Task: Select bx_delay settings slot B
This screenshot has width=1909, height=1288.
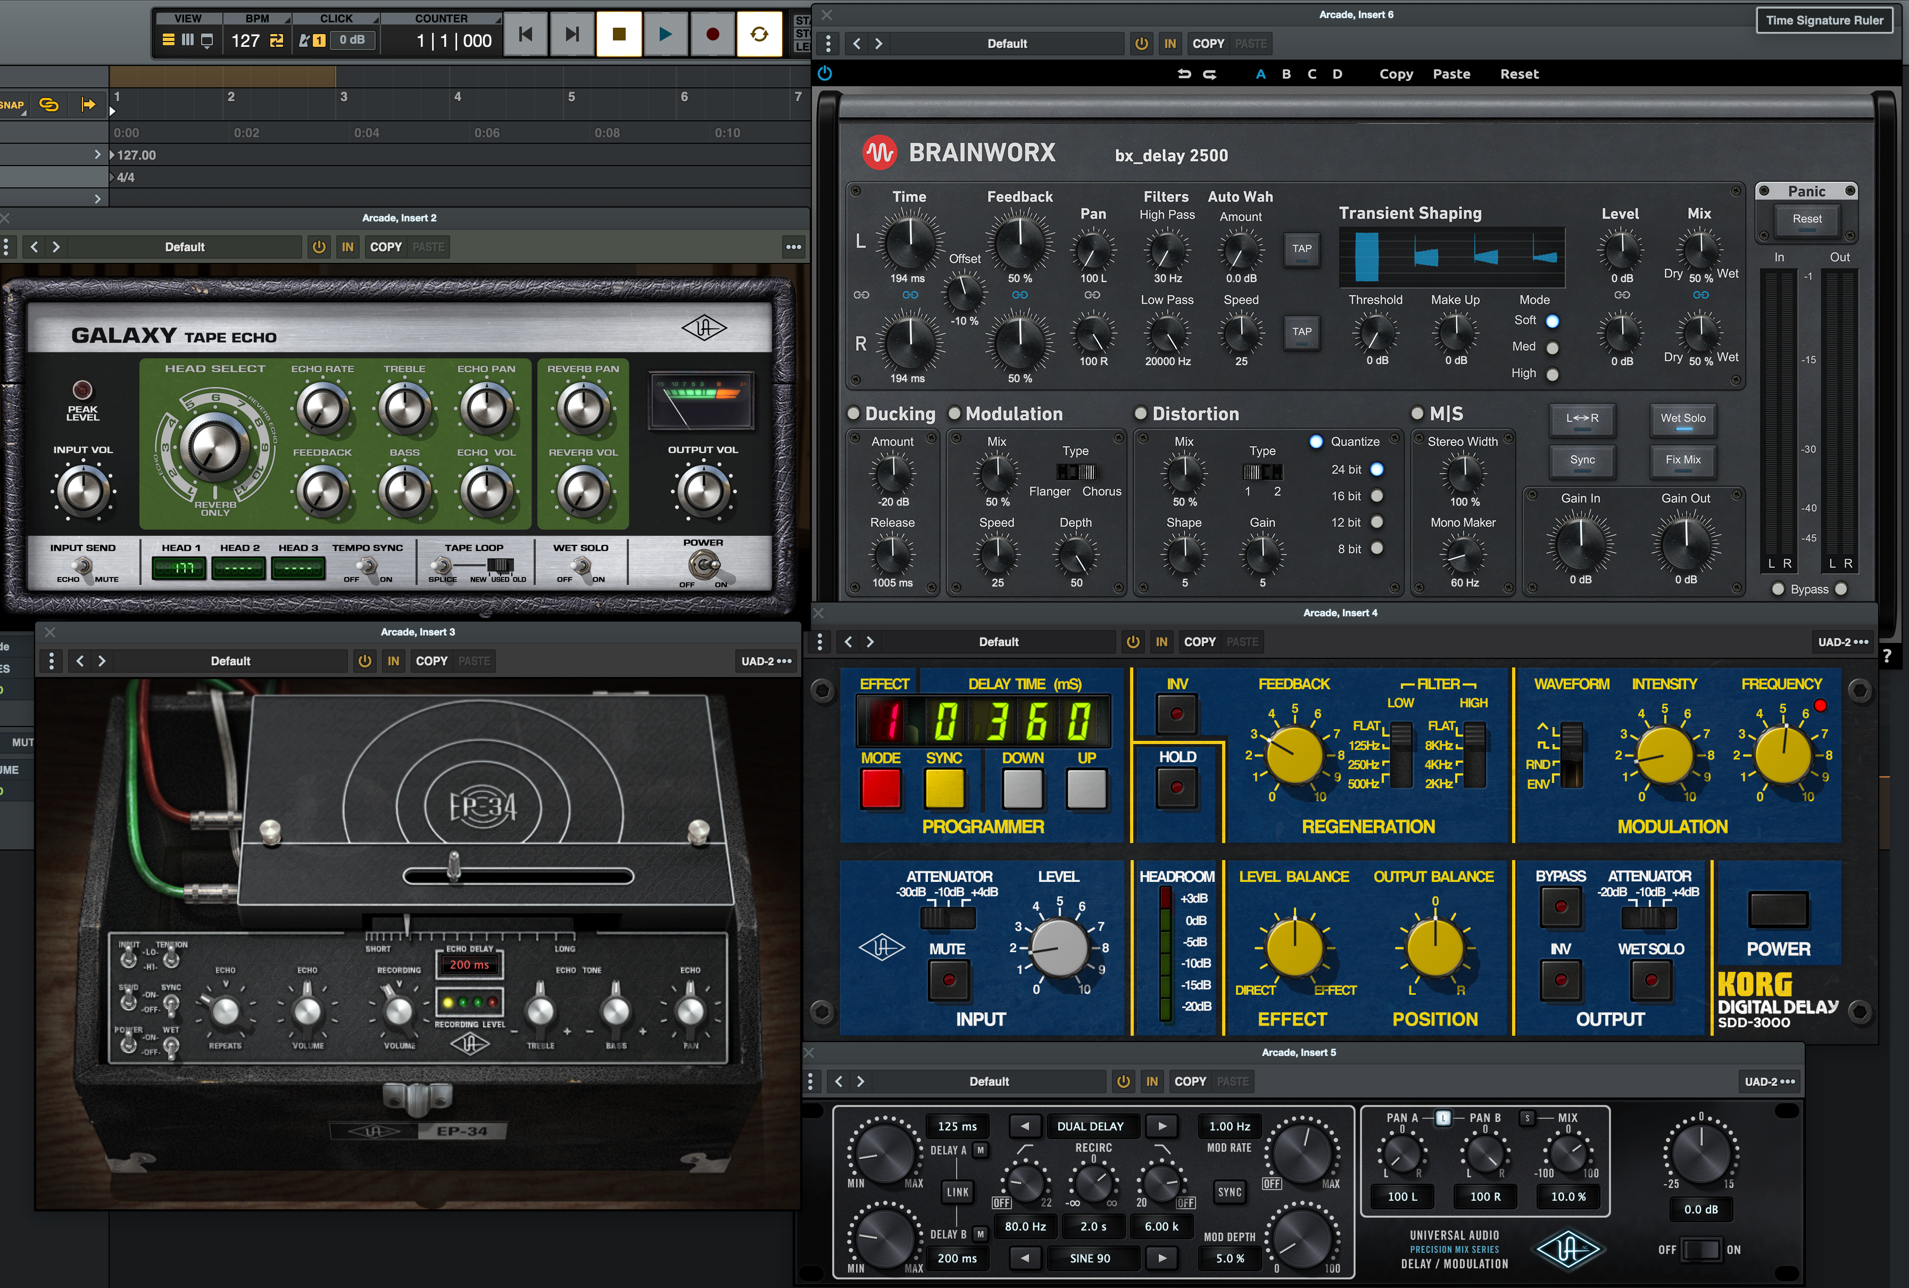Action: point(1286,74)
